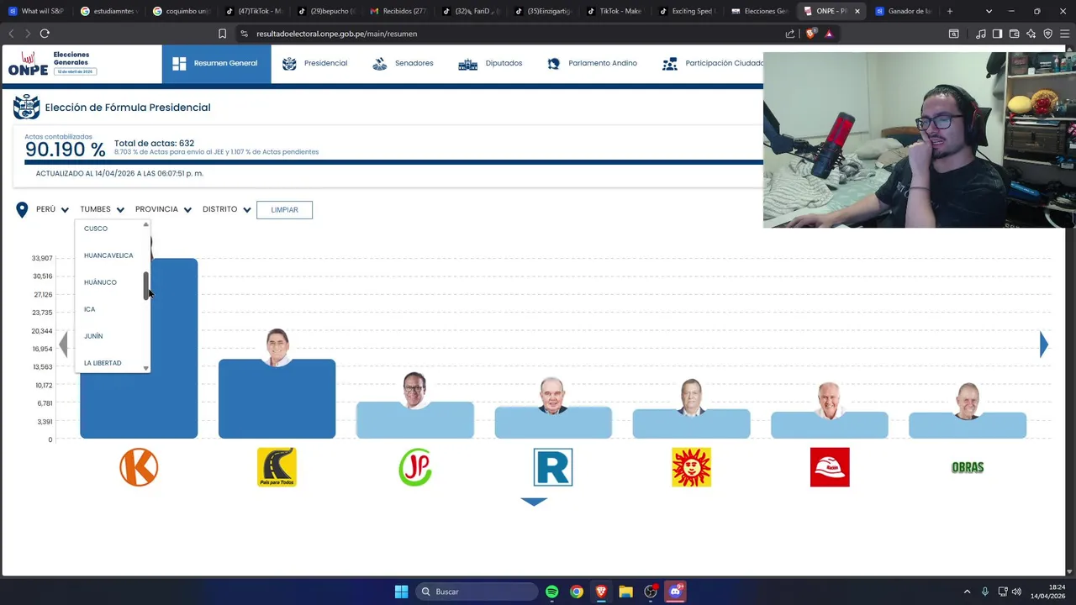
Task: Open Participación Ciudadana tab
Action: (713, 64)
